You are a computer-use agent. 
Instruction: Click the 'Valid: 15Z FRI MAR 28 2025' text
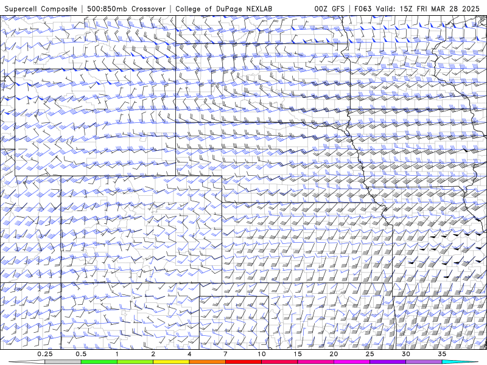[x=428, y=9]
